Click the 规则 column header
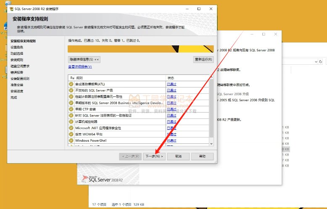This screenshot has height=209, width=327. 120,78
